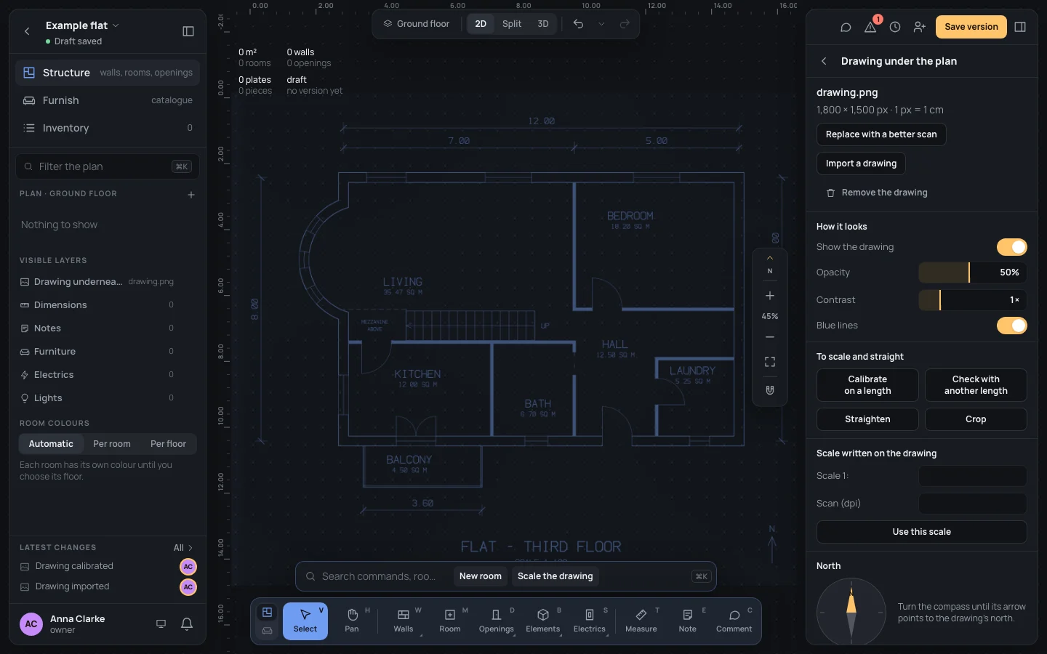Select the Electrics tool
The height and width of the screenshot is (654, 1047).
coord(590,621)
